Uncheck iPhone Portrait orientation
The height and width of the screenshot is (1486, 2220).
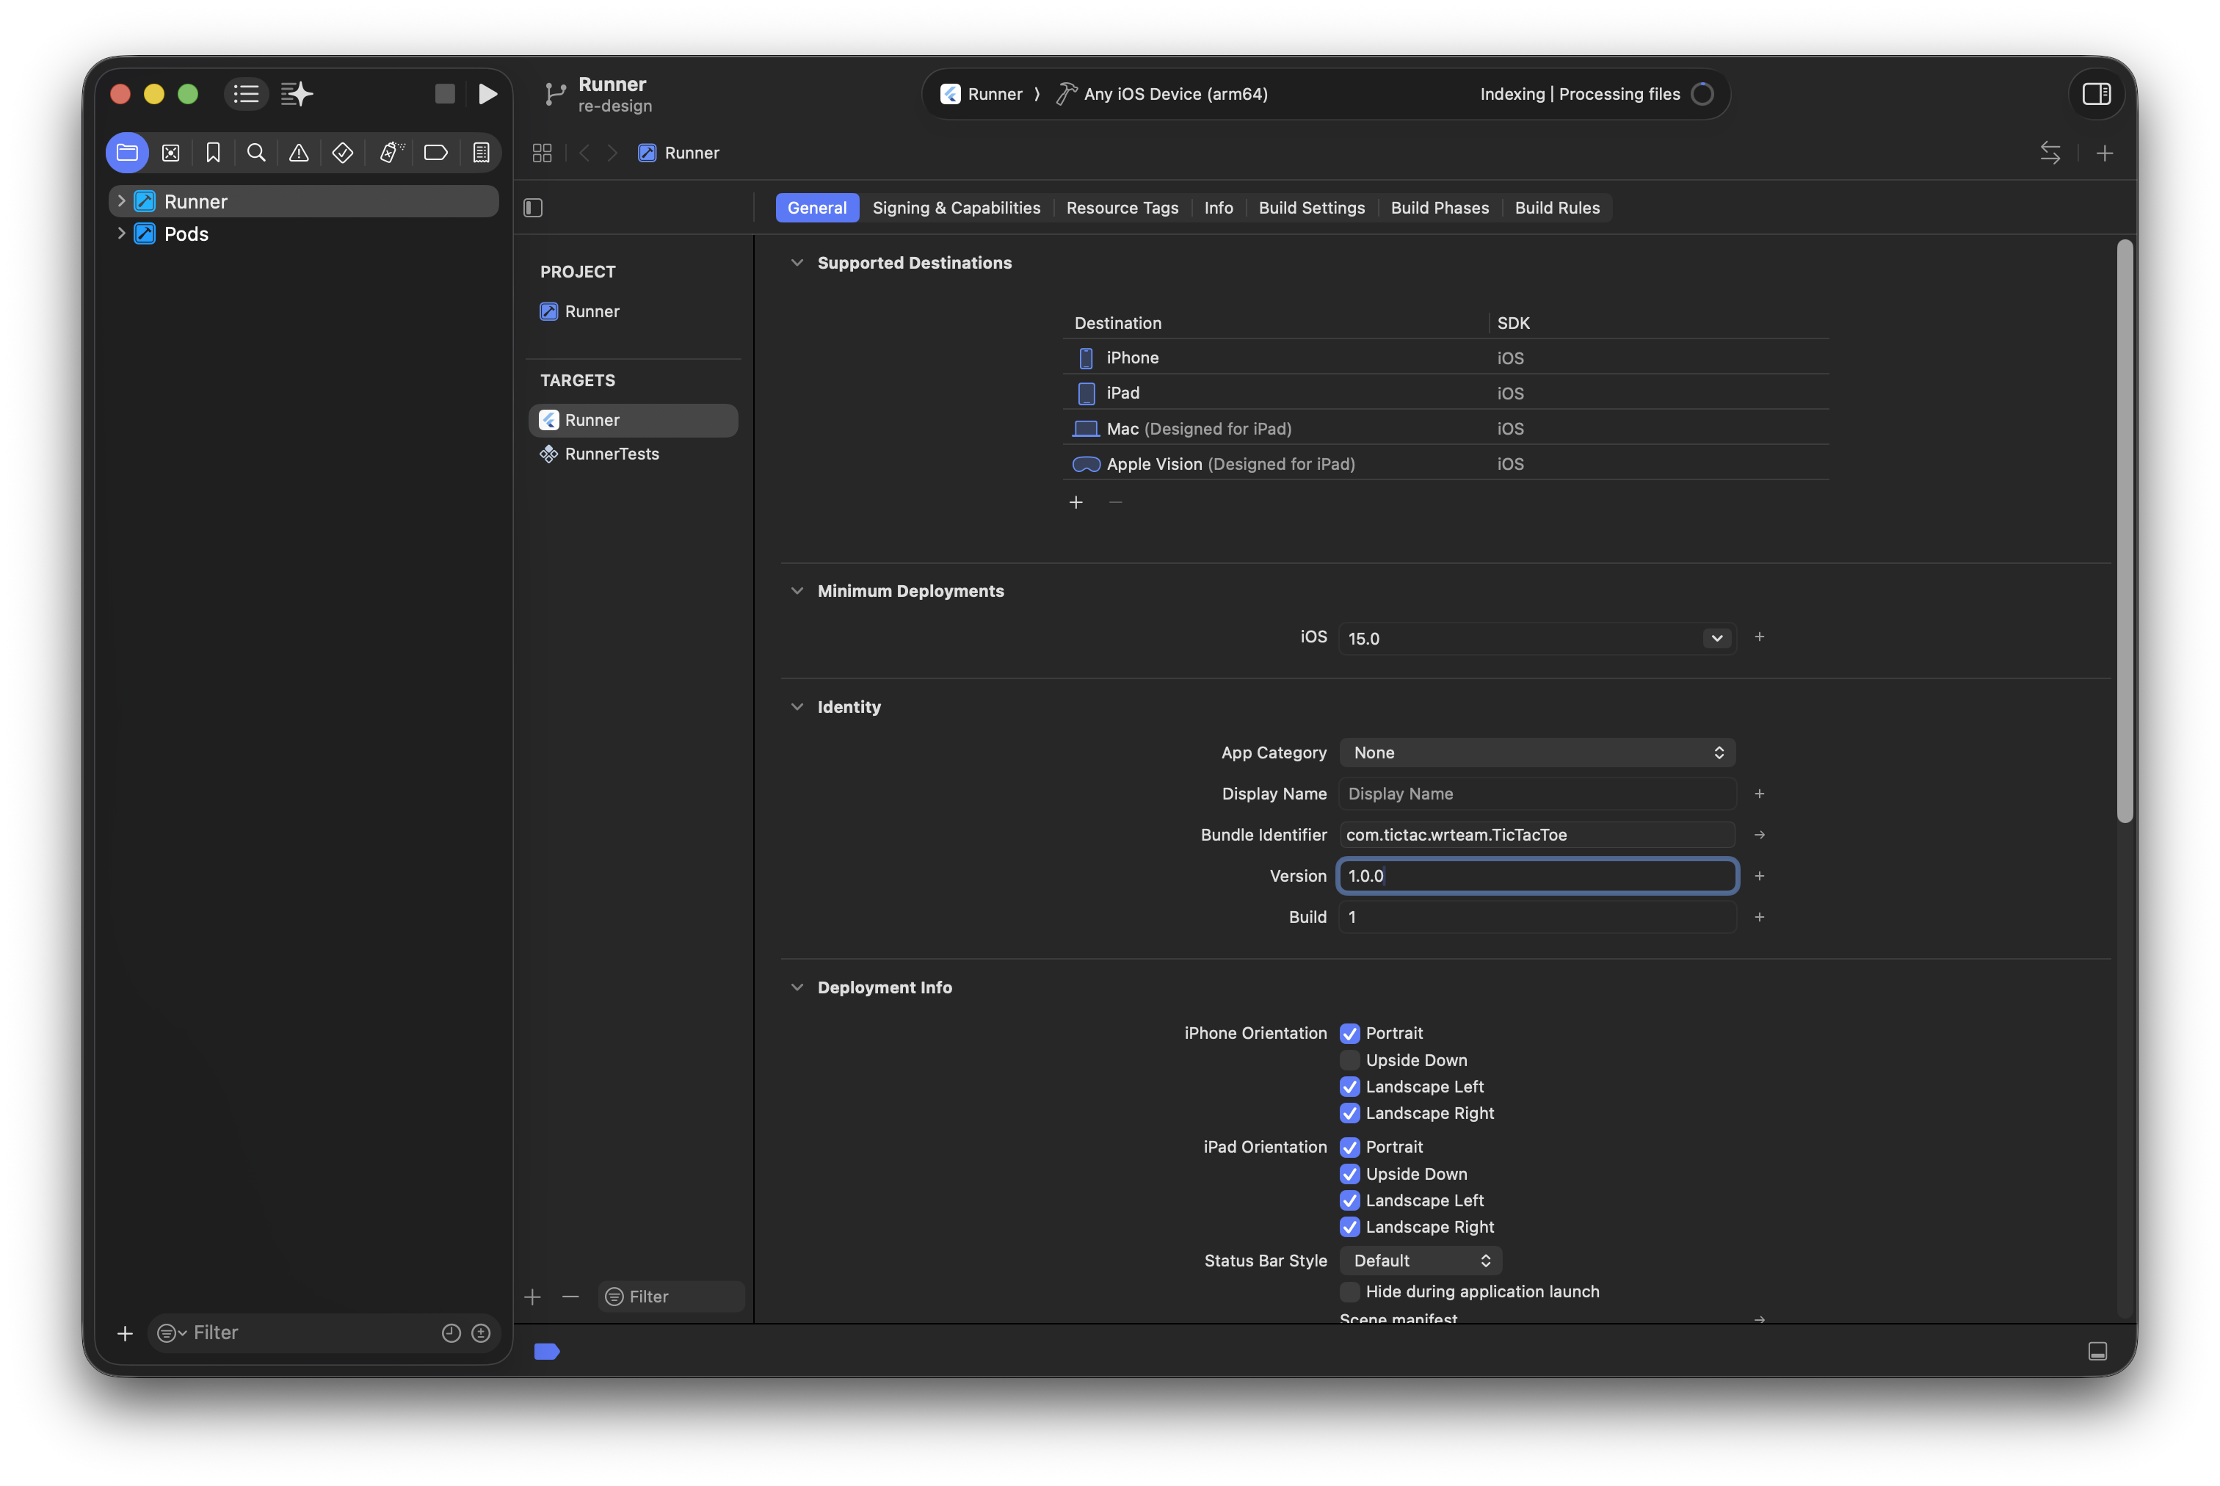pos(1350,1033)
